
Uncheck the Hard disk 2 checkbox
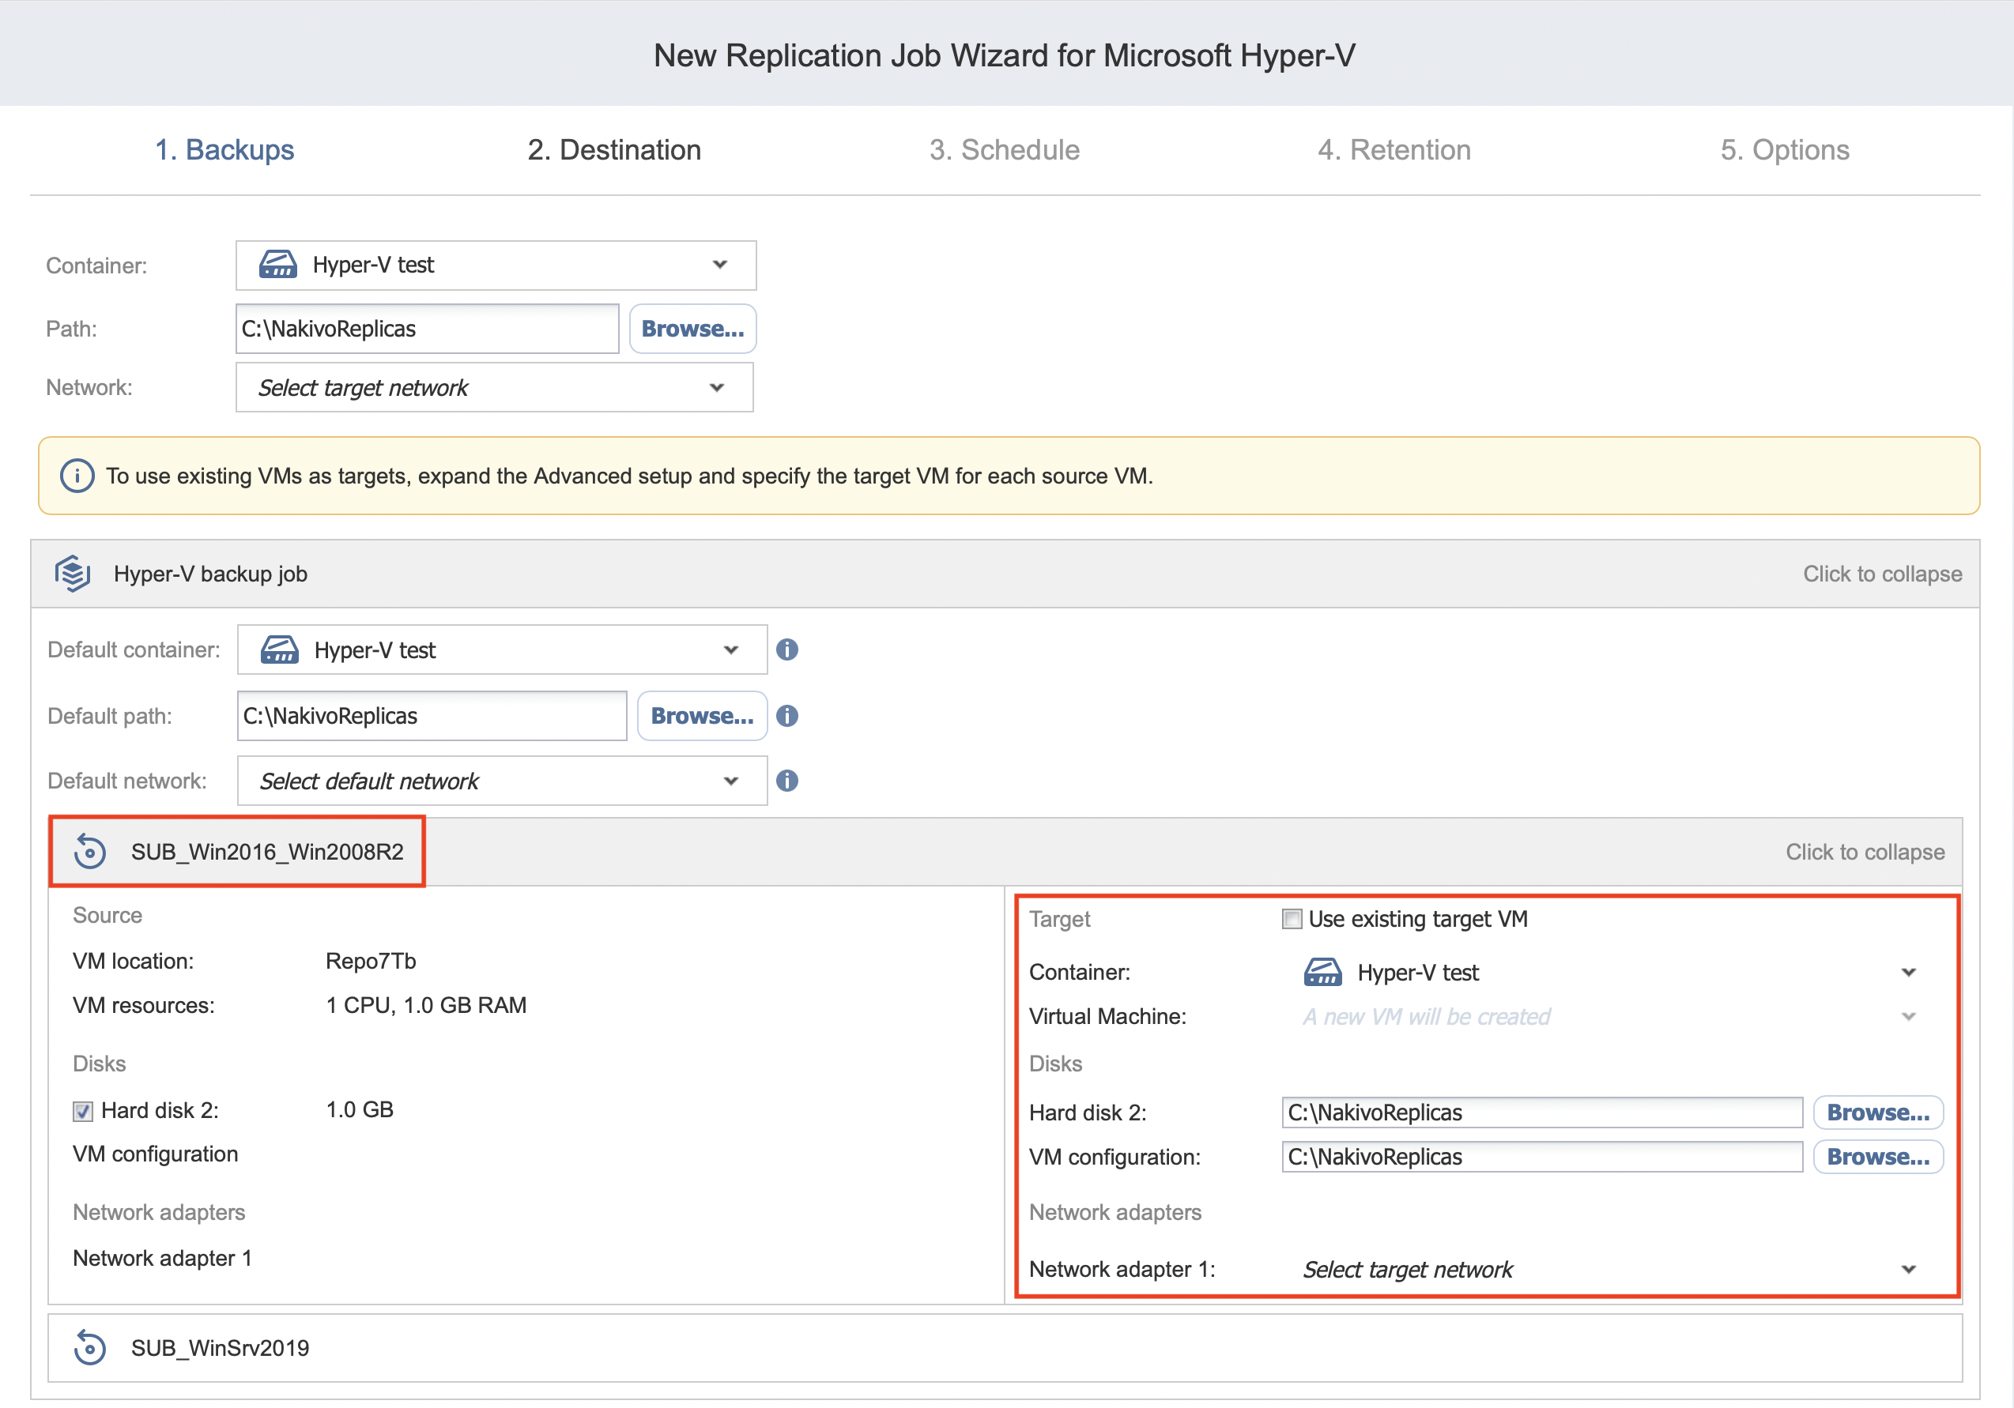82,1112
